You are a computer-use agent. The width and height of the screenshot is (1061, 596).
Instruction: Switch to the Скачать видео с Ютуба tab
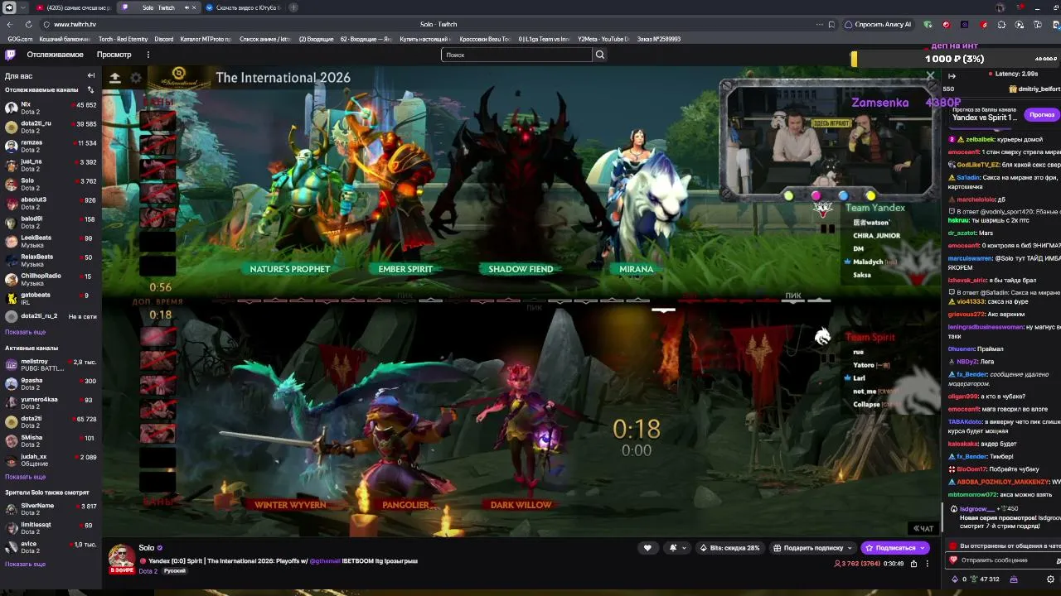point(243,7)
